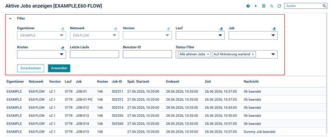The image size is (331, 137).
Task: Select the JOB-01-PG cell
Action: point(84,100)
